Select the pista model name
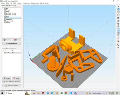 point(7,16)
